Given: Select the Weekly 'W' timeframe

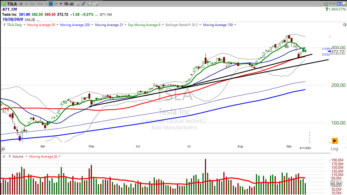Looking at the screenshot, I should (x=56, y=4).
